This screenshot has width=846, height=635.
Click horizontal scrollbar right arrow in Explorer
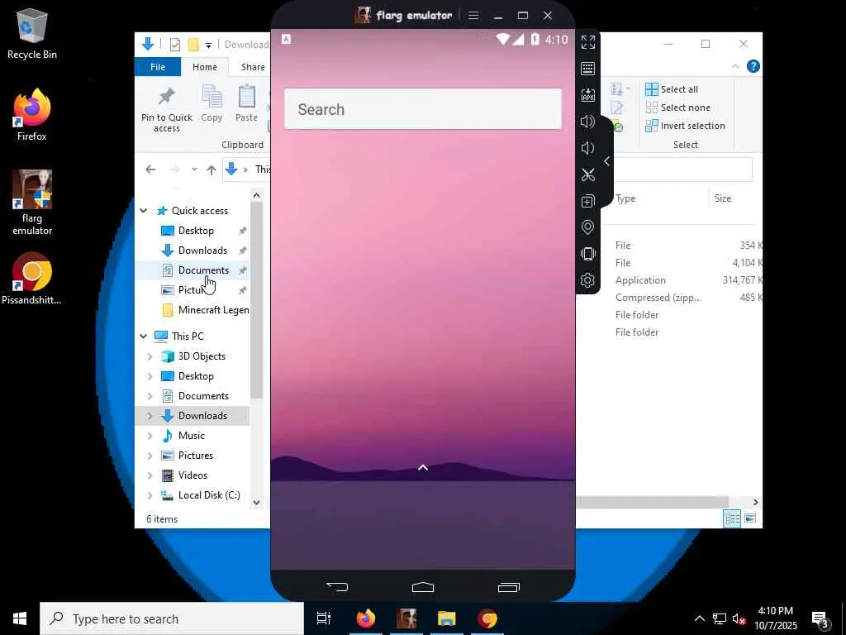point(755,502)
